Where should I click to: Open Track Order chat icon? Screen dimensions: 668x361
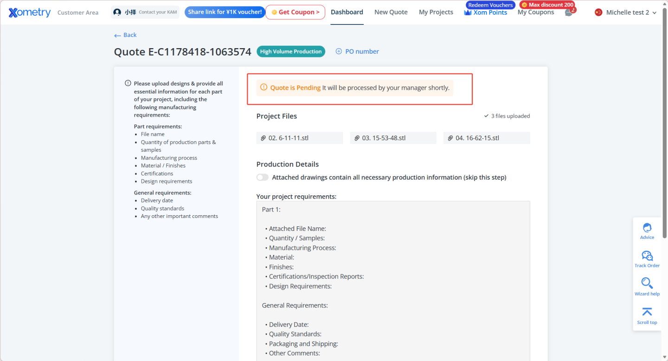click(647, 256)
